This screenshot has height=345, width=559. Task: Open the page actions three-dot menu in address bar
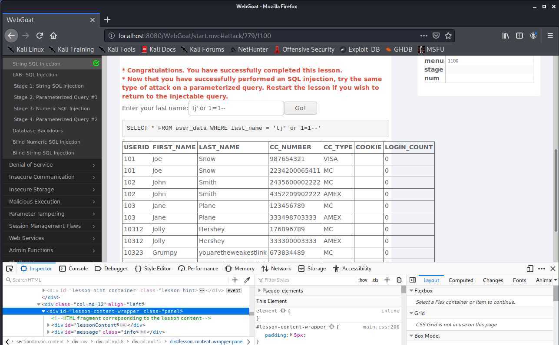point(423,36)
